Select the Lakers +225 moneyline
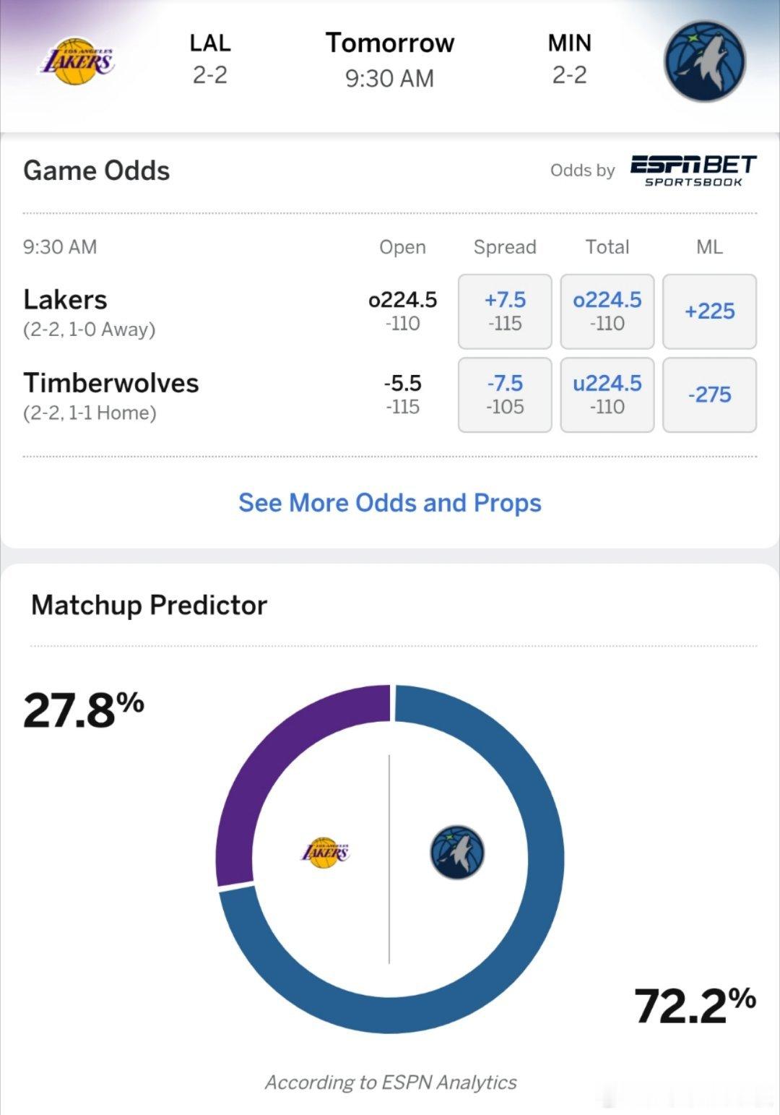This screenshot has height=1115, width=780. pos(709,311)
